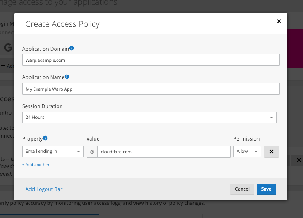Close the Create Access Policy dialog

279,21
